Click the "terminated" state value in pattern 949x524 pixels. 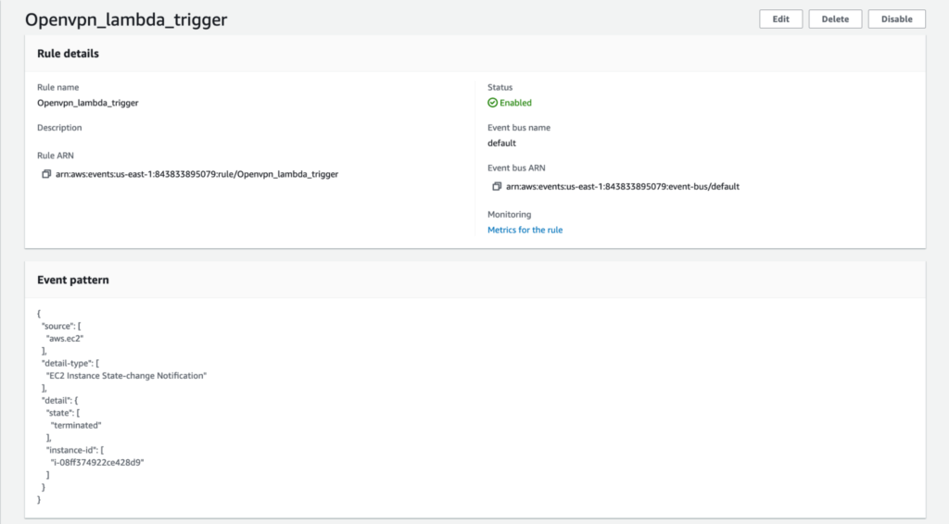pos(76,425)
